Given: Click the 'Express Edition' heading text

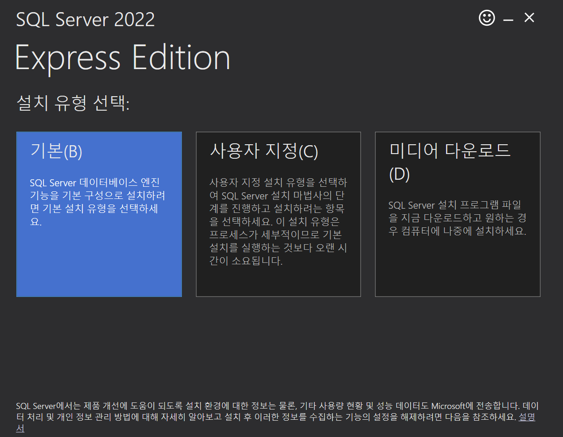Looking at the screenshot, I should [x=123, y=58].
